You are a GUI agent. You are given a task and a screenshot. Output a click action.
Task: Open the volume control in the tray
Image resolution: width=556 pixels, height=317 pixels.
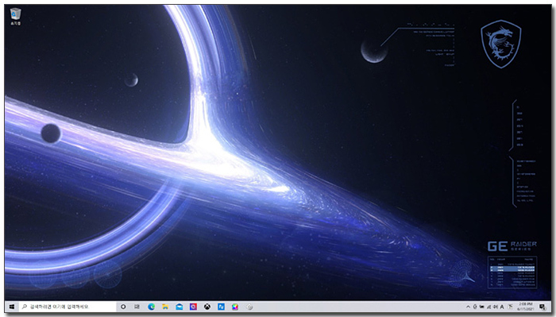coord(495,307)
